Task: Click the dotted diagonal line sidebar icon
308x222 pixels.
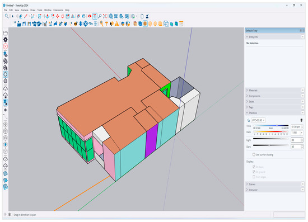Action: (x=6, y=117)
